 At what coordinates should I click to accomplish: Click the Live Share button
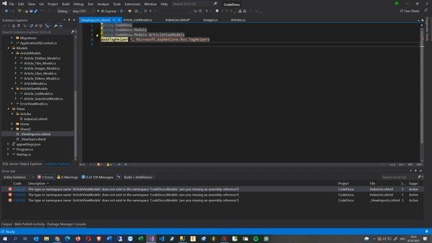click(x=410, y=11)
